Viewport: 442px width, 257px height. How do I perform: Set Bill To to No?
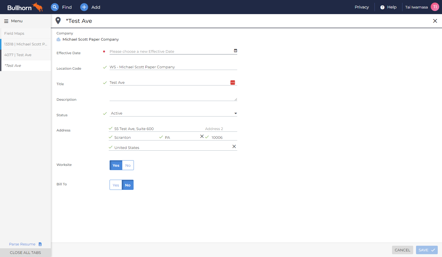(128, 185)
